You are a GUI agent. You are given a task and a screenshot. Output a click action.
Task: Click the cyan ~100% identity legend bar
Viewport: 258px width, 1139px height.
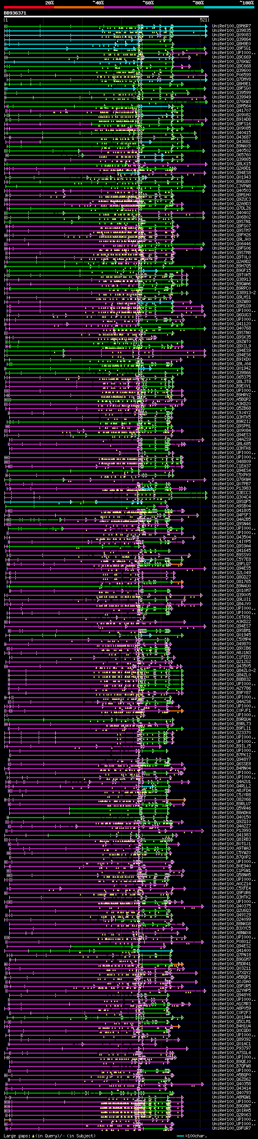229,8
